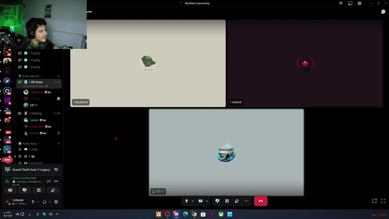Open m1xm6 profile in user panel

point(17,202)
